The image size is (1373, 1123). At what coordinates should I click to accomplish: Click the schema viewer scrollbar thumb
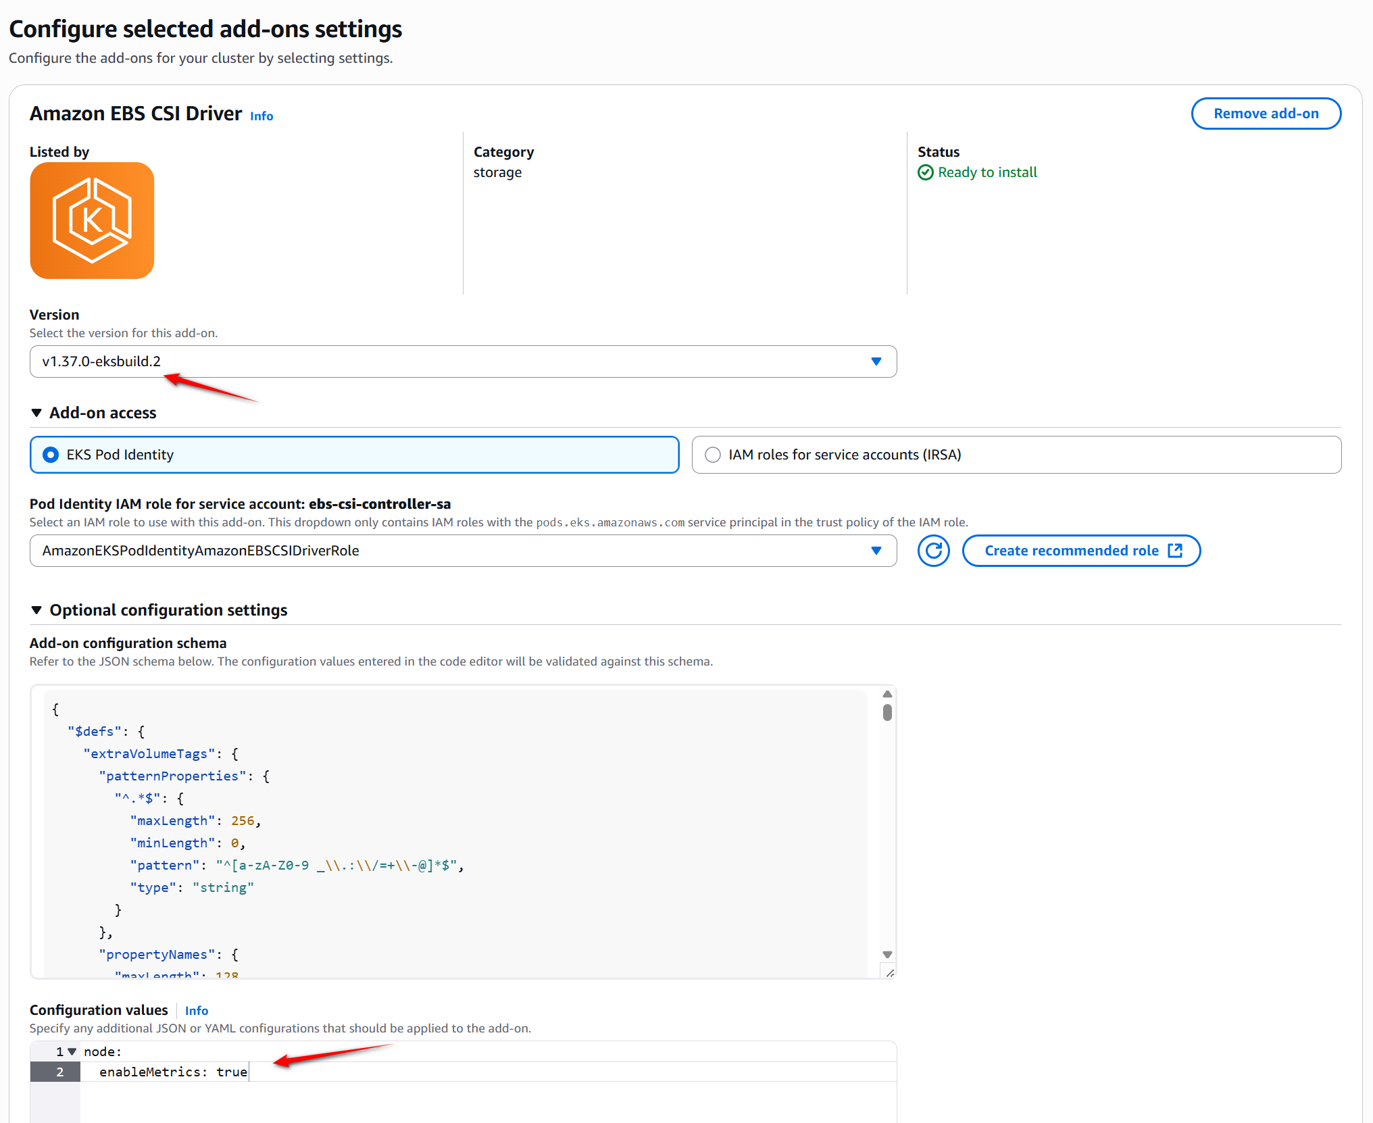tap(887, 712)
